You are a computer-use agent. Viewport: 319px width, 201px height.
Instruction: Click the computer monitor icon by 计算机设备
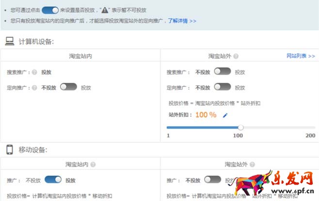coord(10,42)
